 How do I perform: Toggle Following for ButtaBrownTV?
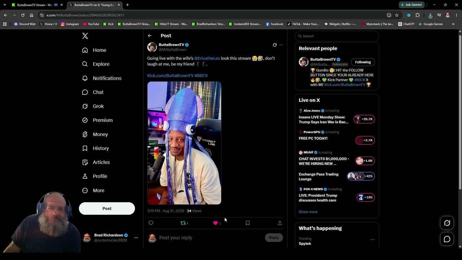tap(363, 62)
